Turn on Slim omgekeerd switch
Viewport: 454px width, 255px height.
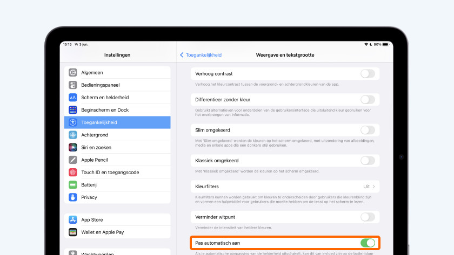(368, 130)
